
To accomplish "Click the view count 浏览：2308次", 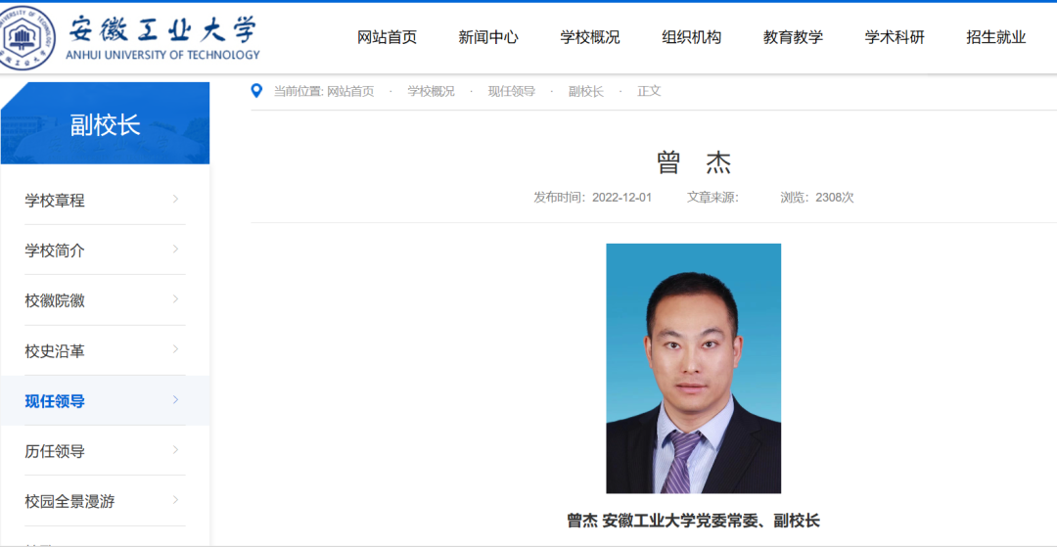I will tap(817, 198).
